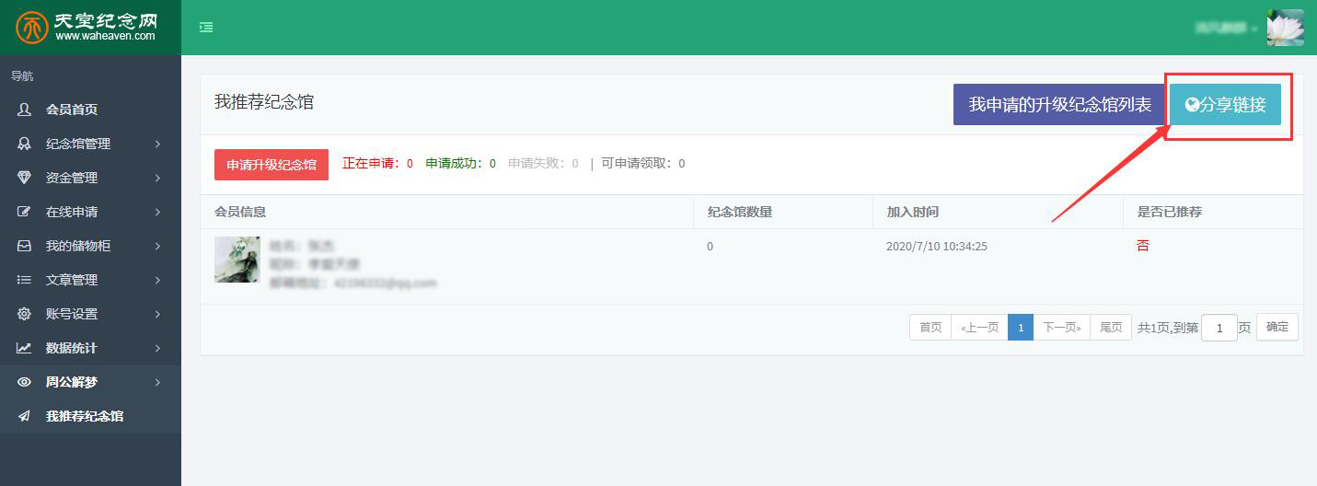Click the red 申请升级纪念馆 button
Screen dimensions: 1317x486
point(271,165)
